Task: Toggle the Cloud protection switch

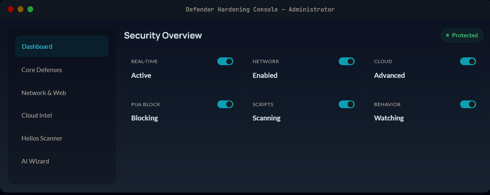Action: coord(468,61)
